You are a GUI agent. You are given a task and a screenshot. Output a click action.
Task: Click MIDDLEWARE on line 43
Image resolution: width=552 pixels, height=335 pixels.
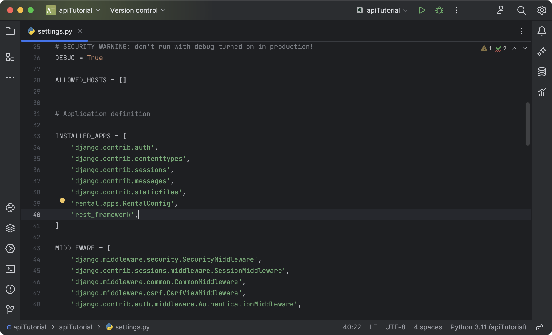pyautogui.click(x=75, y=248)
